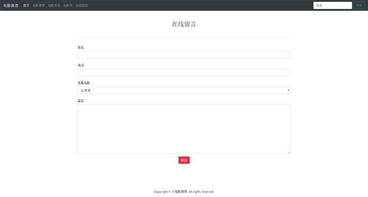Focus the 电话 phone input field
Viewport: 368px width, 197px height.
point(184,73)
